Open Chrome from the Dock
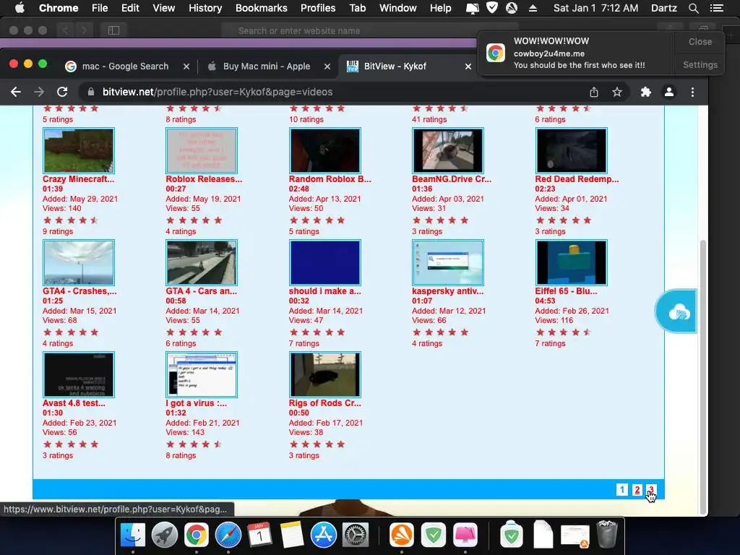 coord(197,535)
